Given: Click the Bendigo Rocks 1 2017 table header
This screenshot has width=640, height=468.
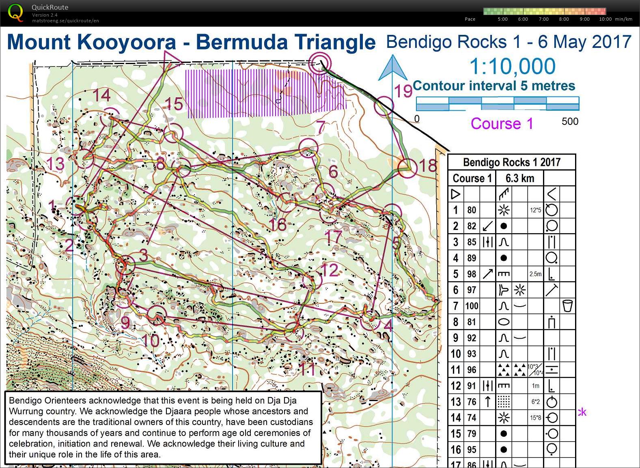Looking at the screenshot, I should pos(511,162).
